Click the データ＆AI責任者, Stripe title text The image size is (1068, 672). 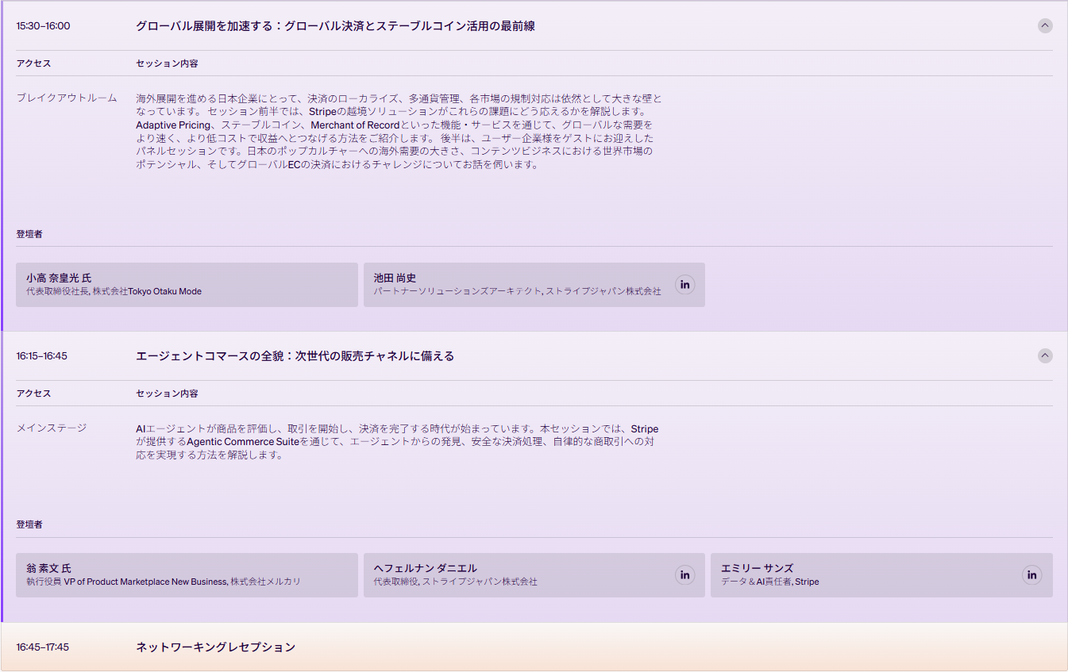pos(769,582)
